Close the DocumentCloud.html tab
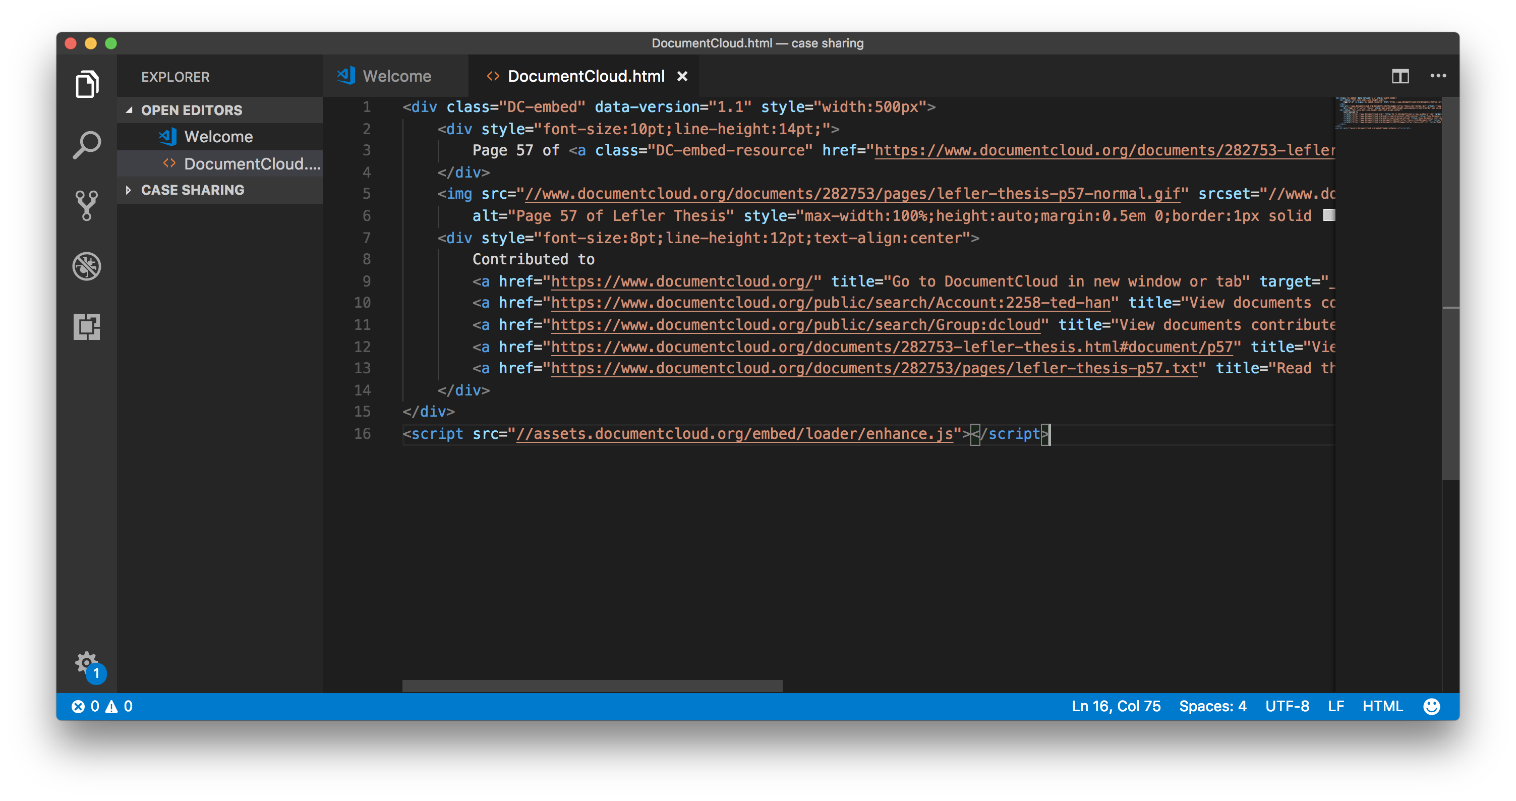Image resolution: width=1516 pixels, height=801 pixels. 682,77
